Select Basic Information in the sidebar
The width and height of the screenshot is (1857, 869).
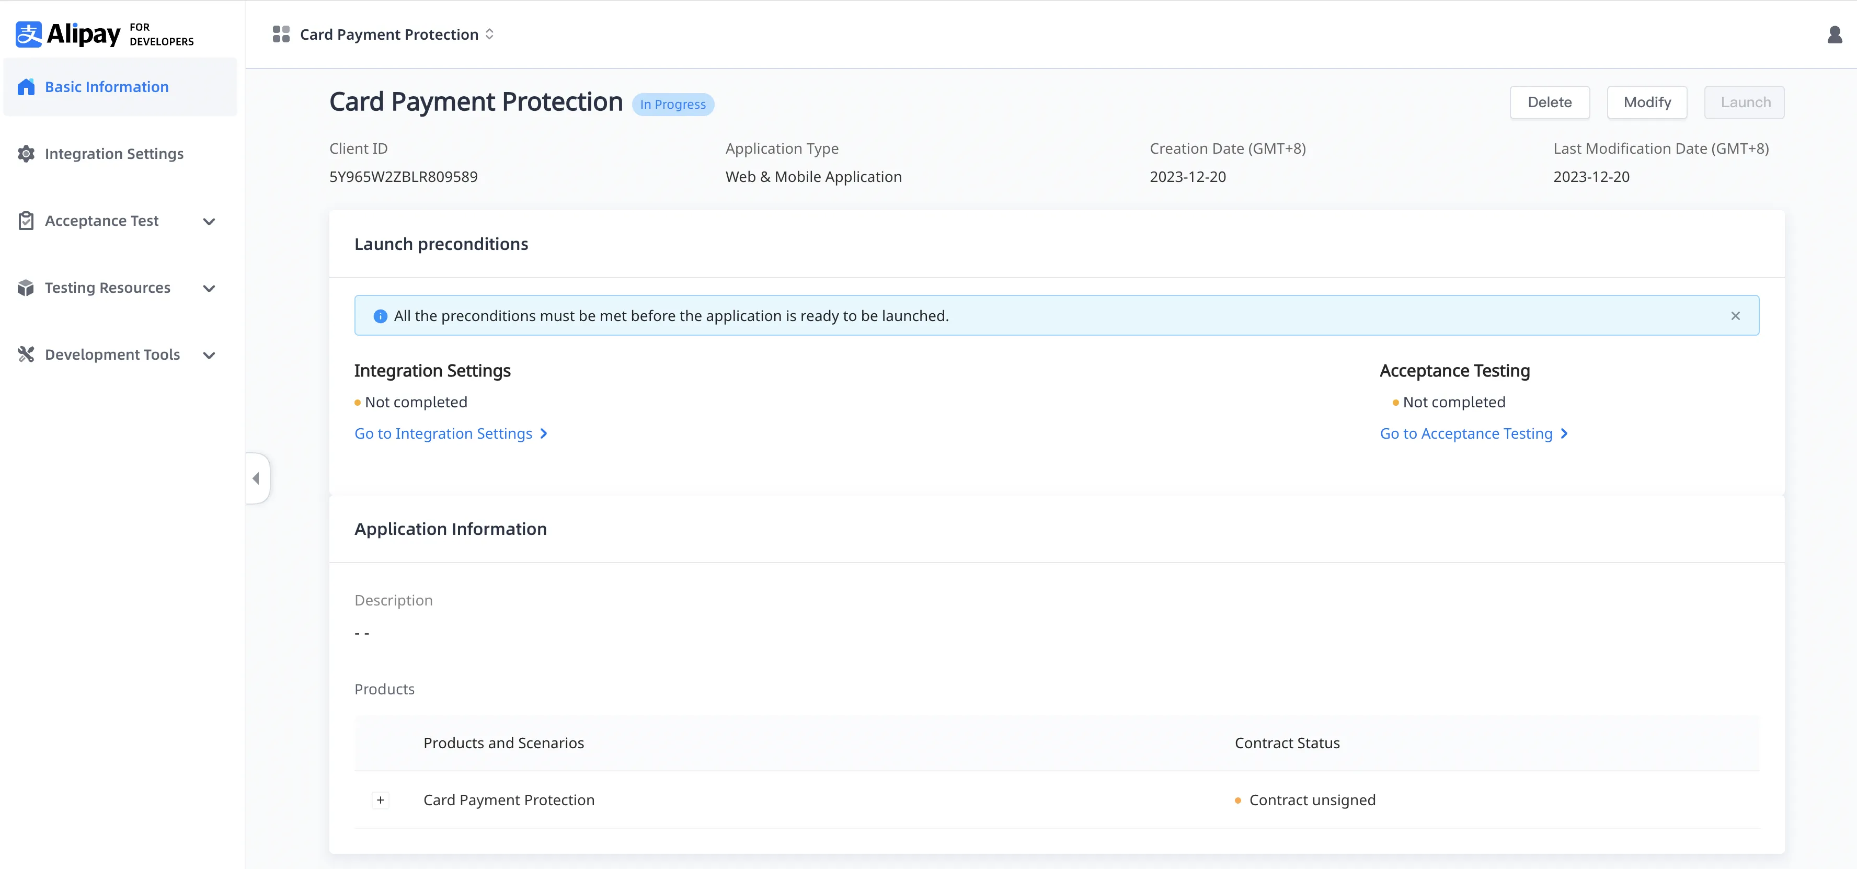(107, 87)
